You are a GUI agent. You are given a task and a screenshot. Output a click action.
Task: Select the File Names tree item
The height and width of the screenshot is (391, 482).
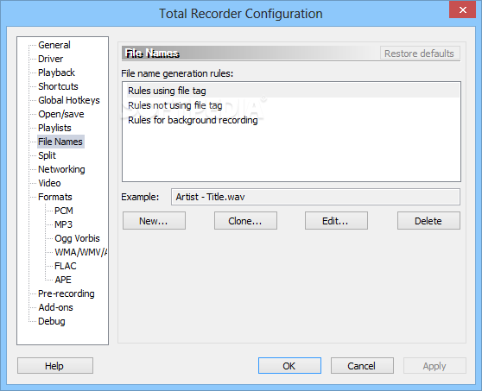[x=60, y=142]
